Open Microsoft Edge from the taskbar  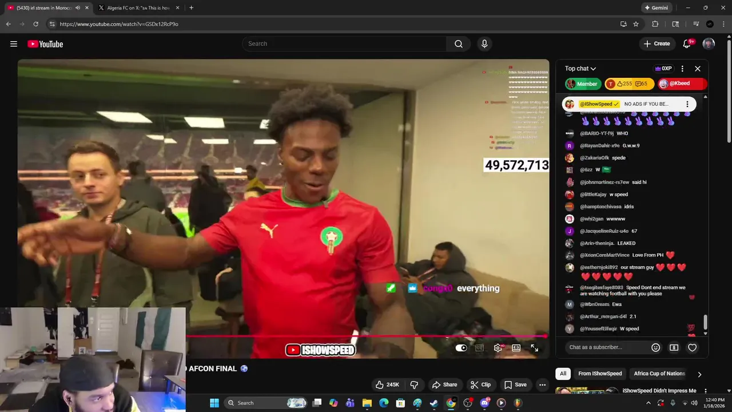(x=384, y=403)
